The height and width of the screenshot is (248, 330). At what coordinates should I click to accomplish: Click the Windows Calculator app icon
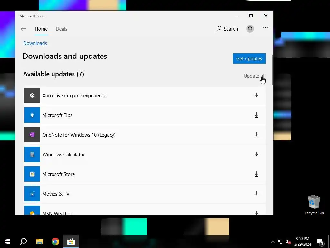(x=32, y=154)
